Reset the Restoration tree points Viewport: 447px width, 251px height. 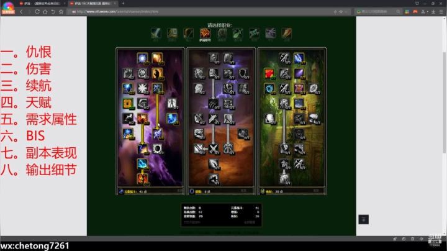[x=315, y=191]
